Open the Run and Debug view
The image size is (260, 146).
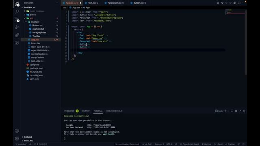click(17, 27)
